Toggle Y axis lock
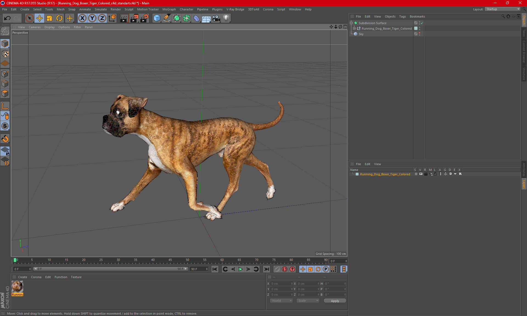Image resolution: width=527 pixels, height=316 pixels. coord(92,18)
